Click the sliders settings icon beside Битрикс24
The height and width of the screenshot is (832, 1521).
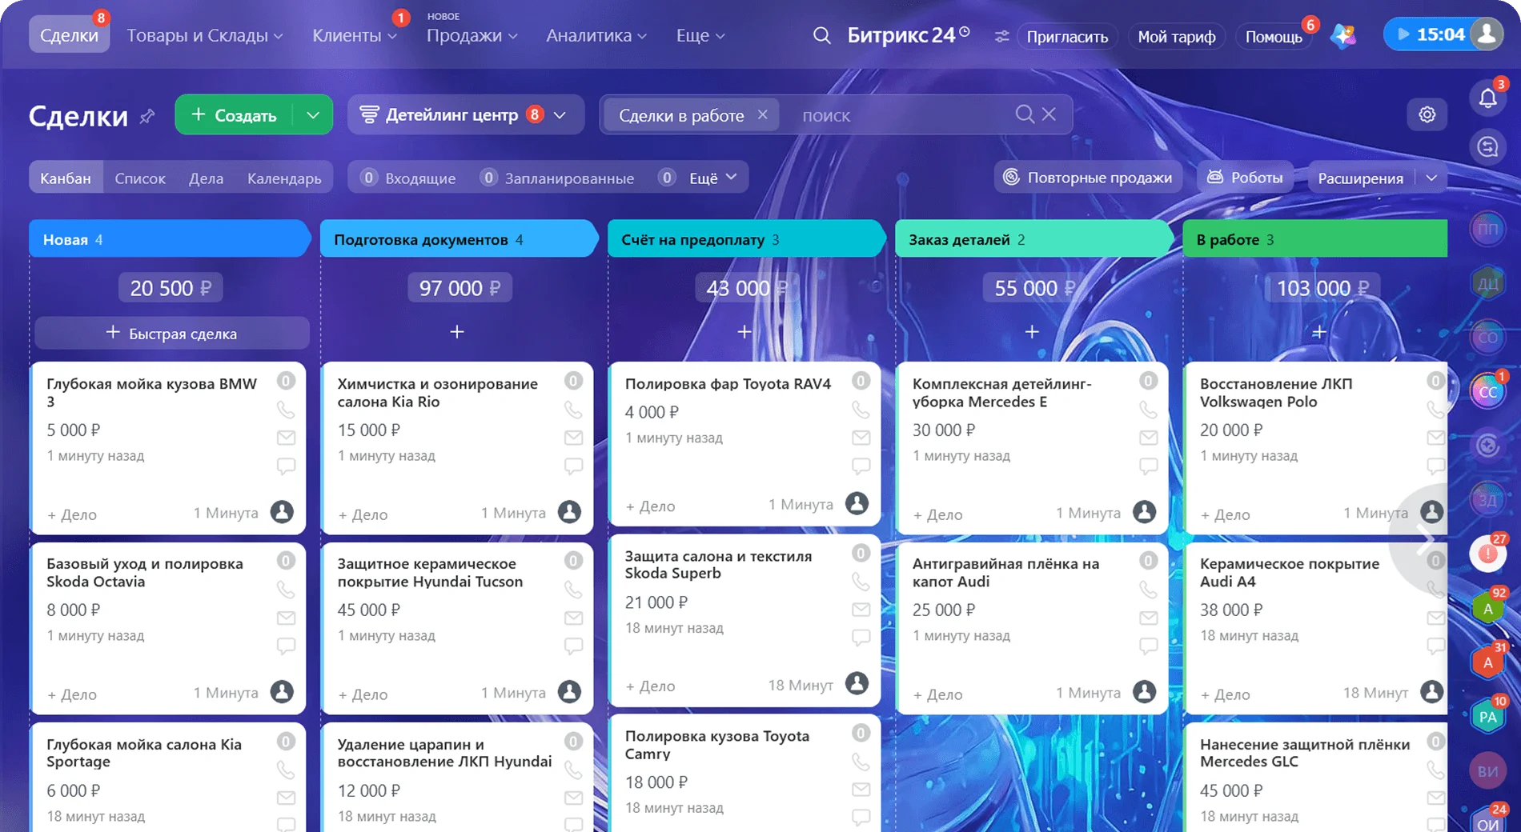[x=1001, y=36]
